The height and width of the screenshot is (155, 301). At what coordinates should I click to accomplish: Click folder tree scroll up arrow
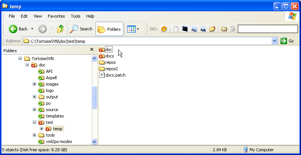click(94, 58)
